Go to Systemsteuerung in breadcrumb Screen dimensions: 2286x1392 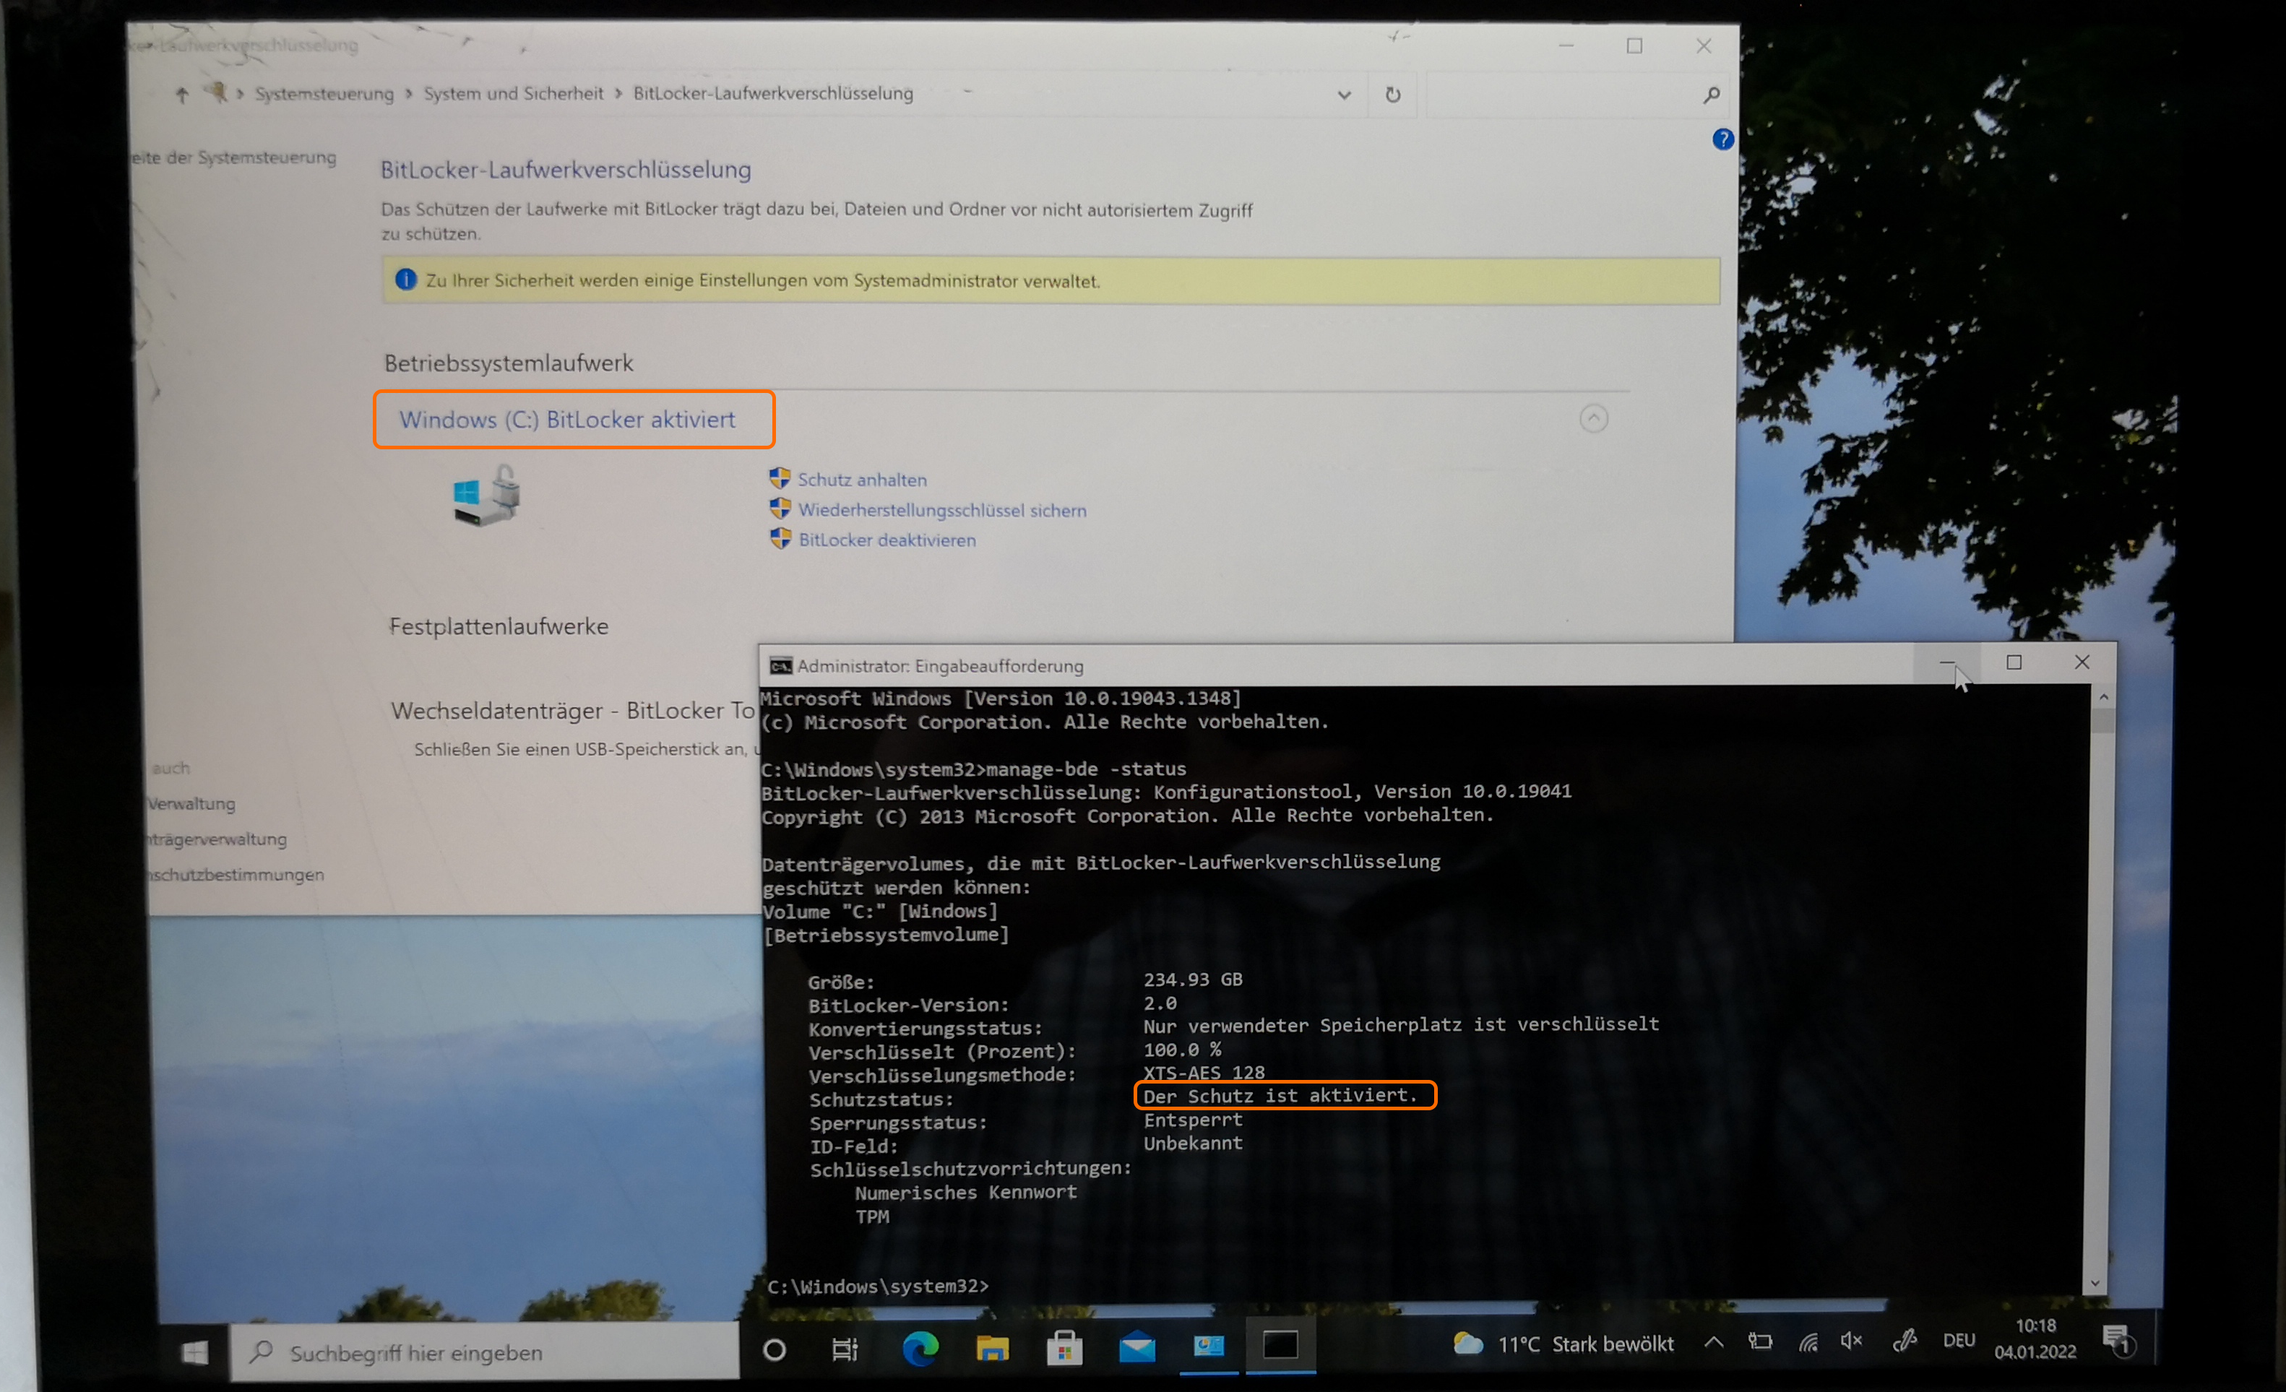(x=324, y=94)
